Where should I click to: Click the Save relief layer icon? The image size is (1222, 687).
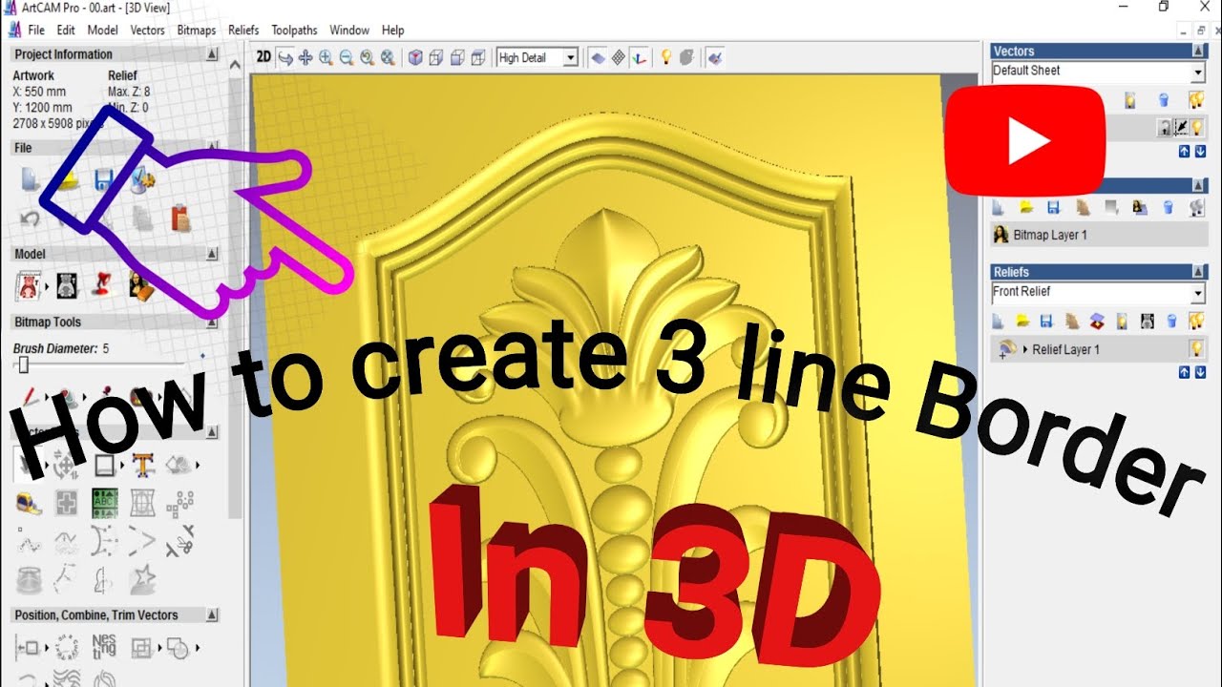[x=1046, y=321]
